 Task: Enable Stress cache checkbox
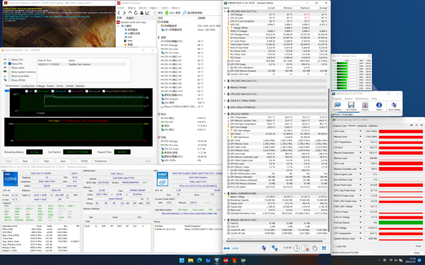point(10,68)
